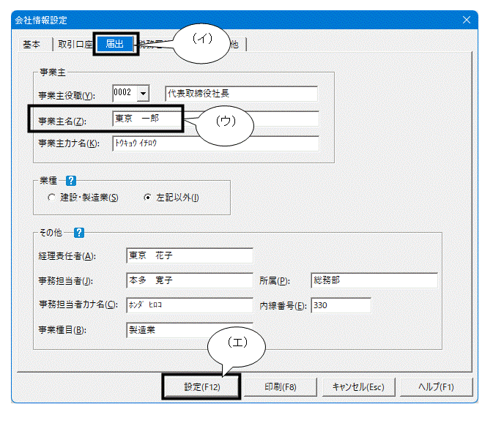Open the 基本 tab
Image resolution: width=493 pixels, height=426 pixels.
point(31,45)
